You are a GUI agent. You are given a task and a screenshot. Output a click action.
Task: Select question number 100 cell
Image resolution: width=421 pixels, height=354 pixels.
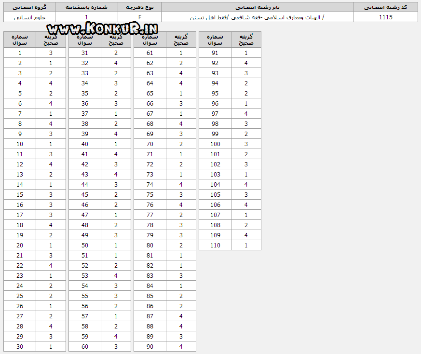215,144
